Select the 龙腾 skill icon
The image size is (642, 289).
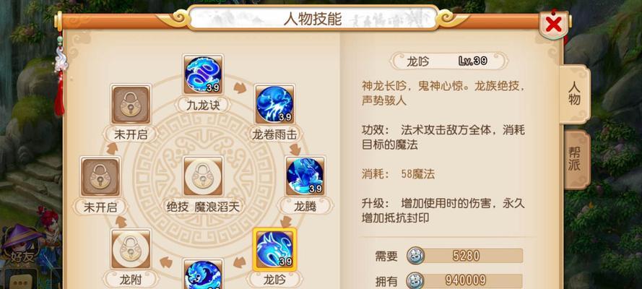(305, 176)
